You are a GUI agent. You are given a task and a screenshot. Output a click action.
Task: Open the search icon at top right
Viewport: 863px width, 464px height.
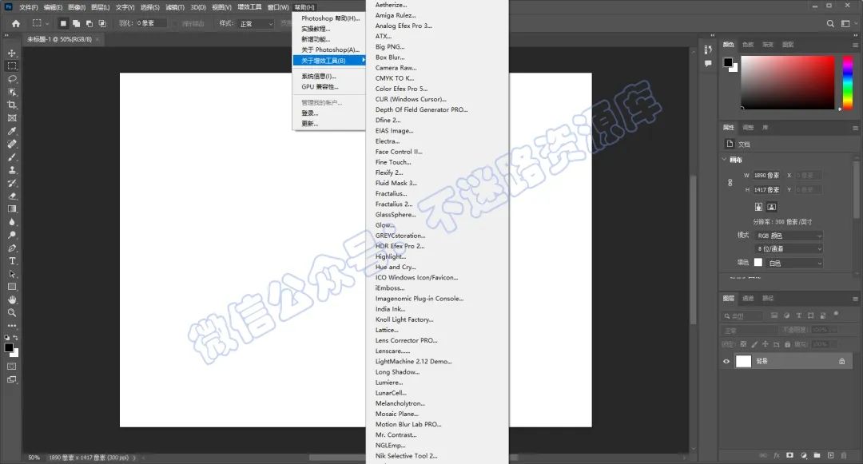coord(830,24)
